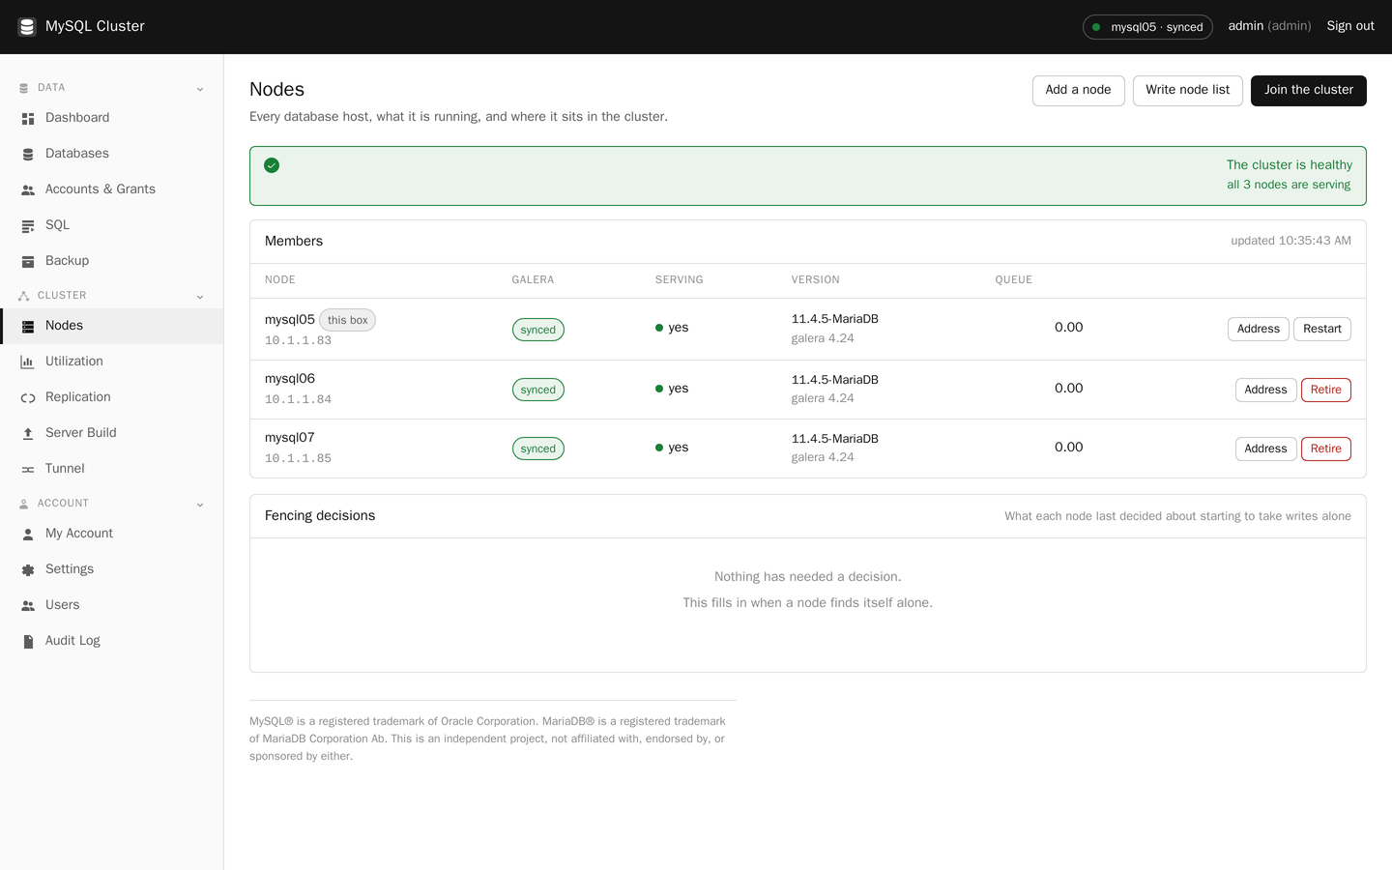Click the Databases cylinder icon in sidebar
1392x870 pixels.
pos(28,154)
